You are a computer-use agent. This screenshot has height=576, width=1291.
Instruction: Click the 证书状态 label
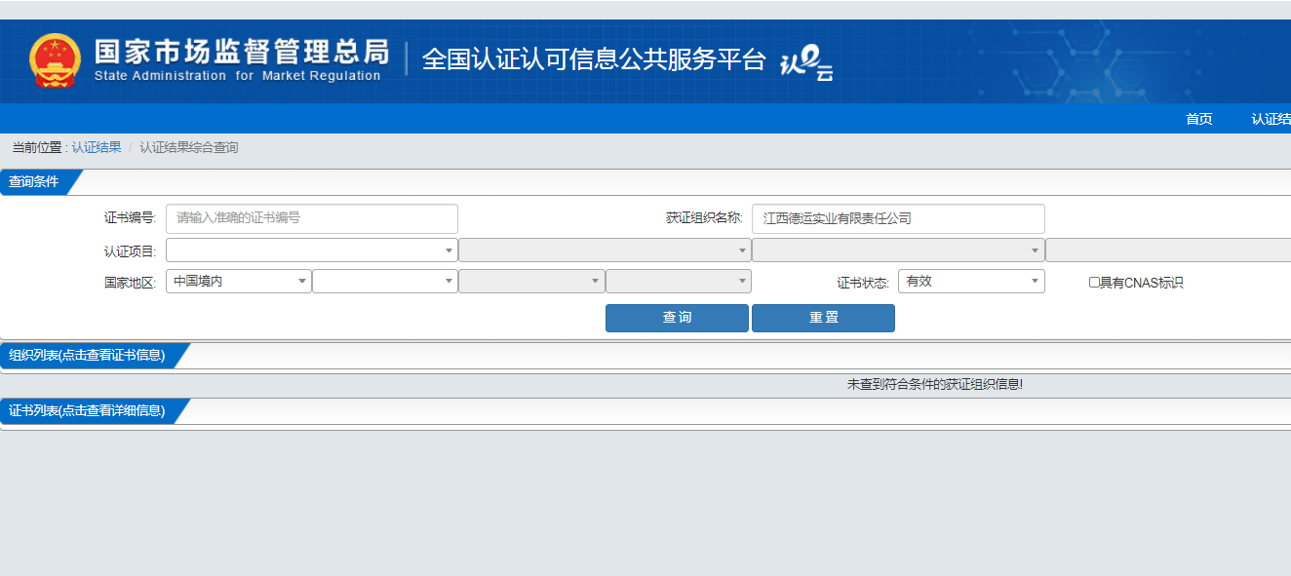coord(863,283)
